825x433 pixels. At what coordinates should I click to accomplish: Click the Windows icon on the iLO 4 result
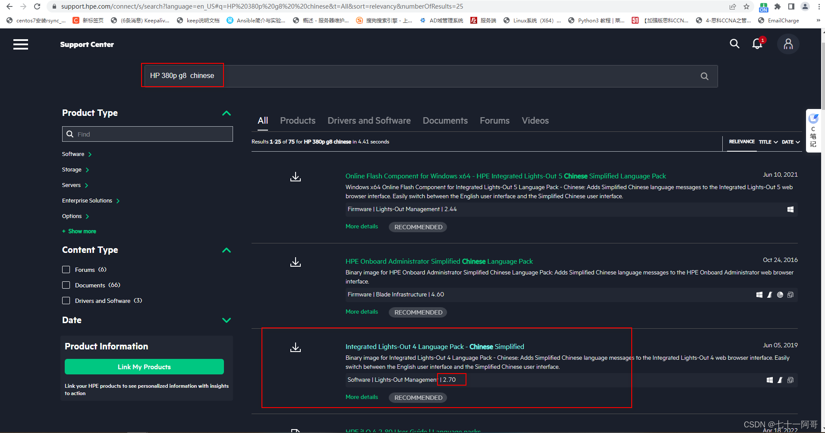[x=770, y=380]
